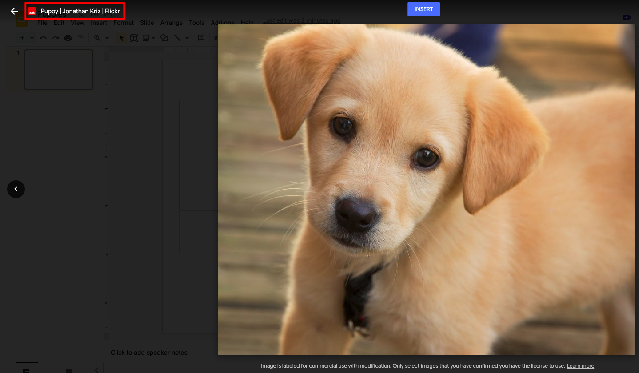
Task: Print the presentation
Action: click(x=68, y=38)
